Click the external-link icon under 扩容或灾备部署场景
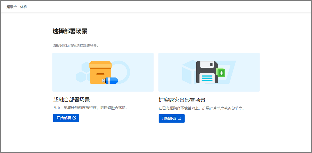The image size is (312, 153). pyautogui.click(x=179, y=118)
